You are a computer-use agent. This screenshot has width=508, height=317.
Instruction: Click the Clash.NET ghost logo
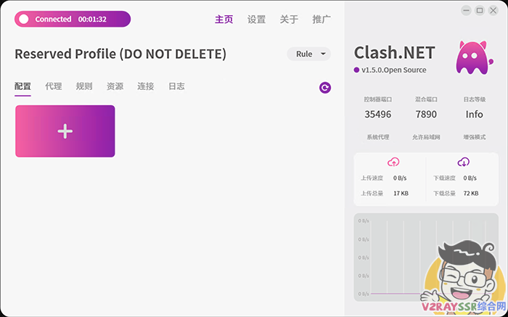tap(470, 58)
